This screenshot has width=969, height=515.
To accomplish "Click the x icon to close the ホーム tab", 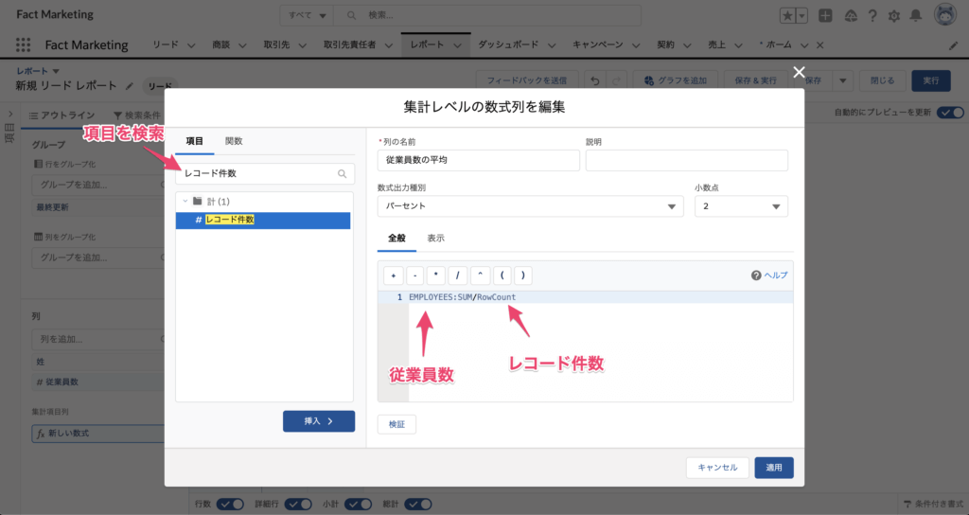I will [820, 45].
